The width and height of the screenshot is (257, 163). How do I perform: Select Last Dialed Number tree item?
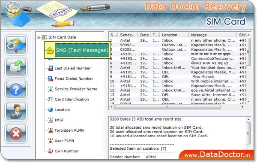point(73,68)
